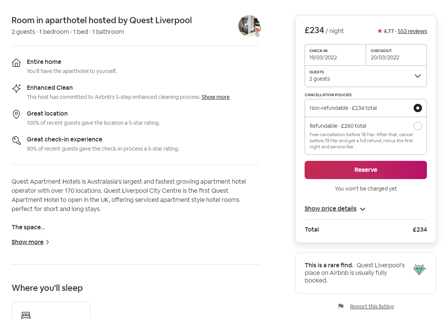Click the flag icon beside Report this listing

point(341,306)
